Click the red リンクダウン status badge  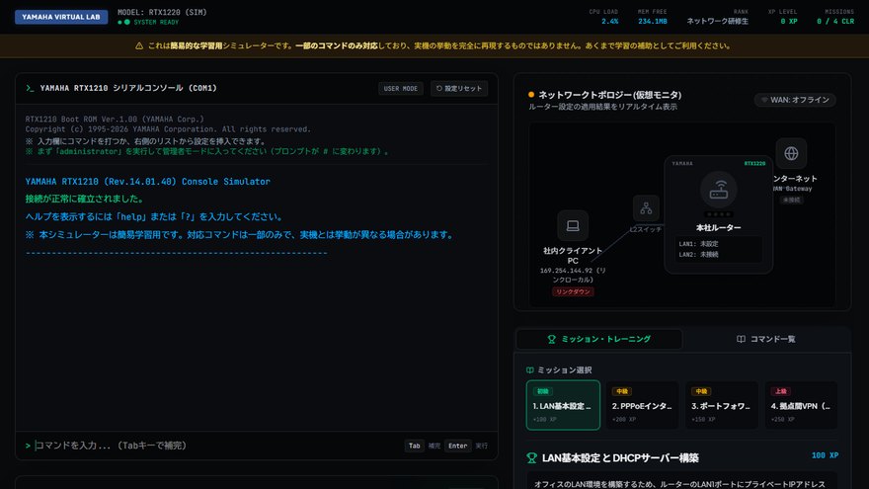pos(573,291)
